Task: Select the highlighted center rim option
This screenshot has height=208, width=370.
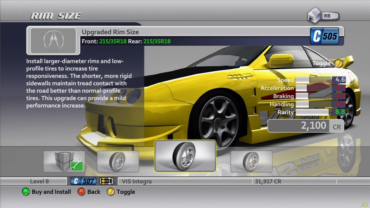Action: 185,155
